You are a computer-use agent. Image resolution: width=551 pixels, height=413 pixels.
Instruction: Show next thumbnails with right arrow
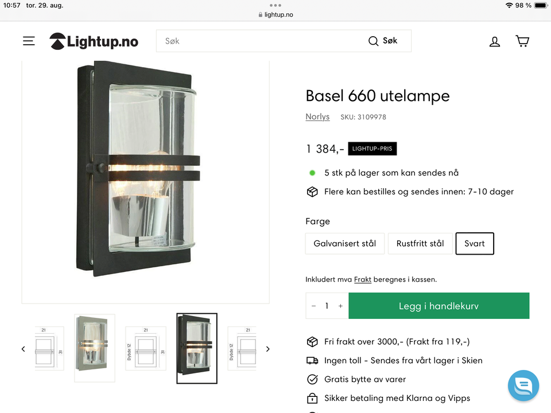point(267,349)
